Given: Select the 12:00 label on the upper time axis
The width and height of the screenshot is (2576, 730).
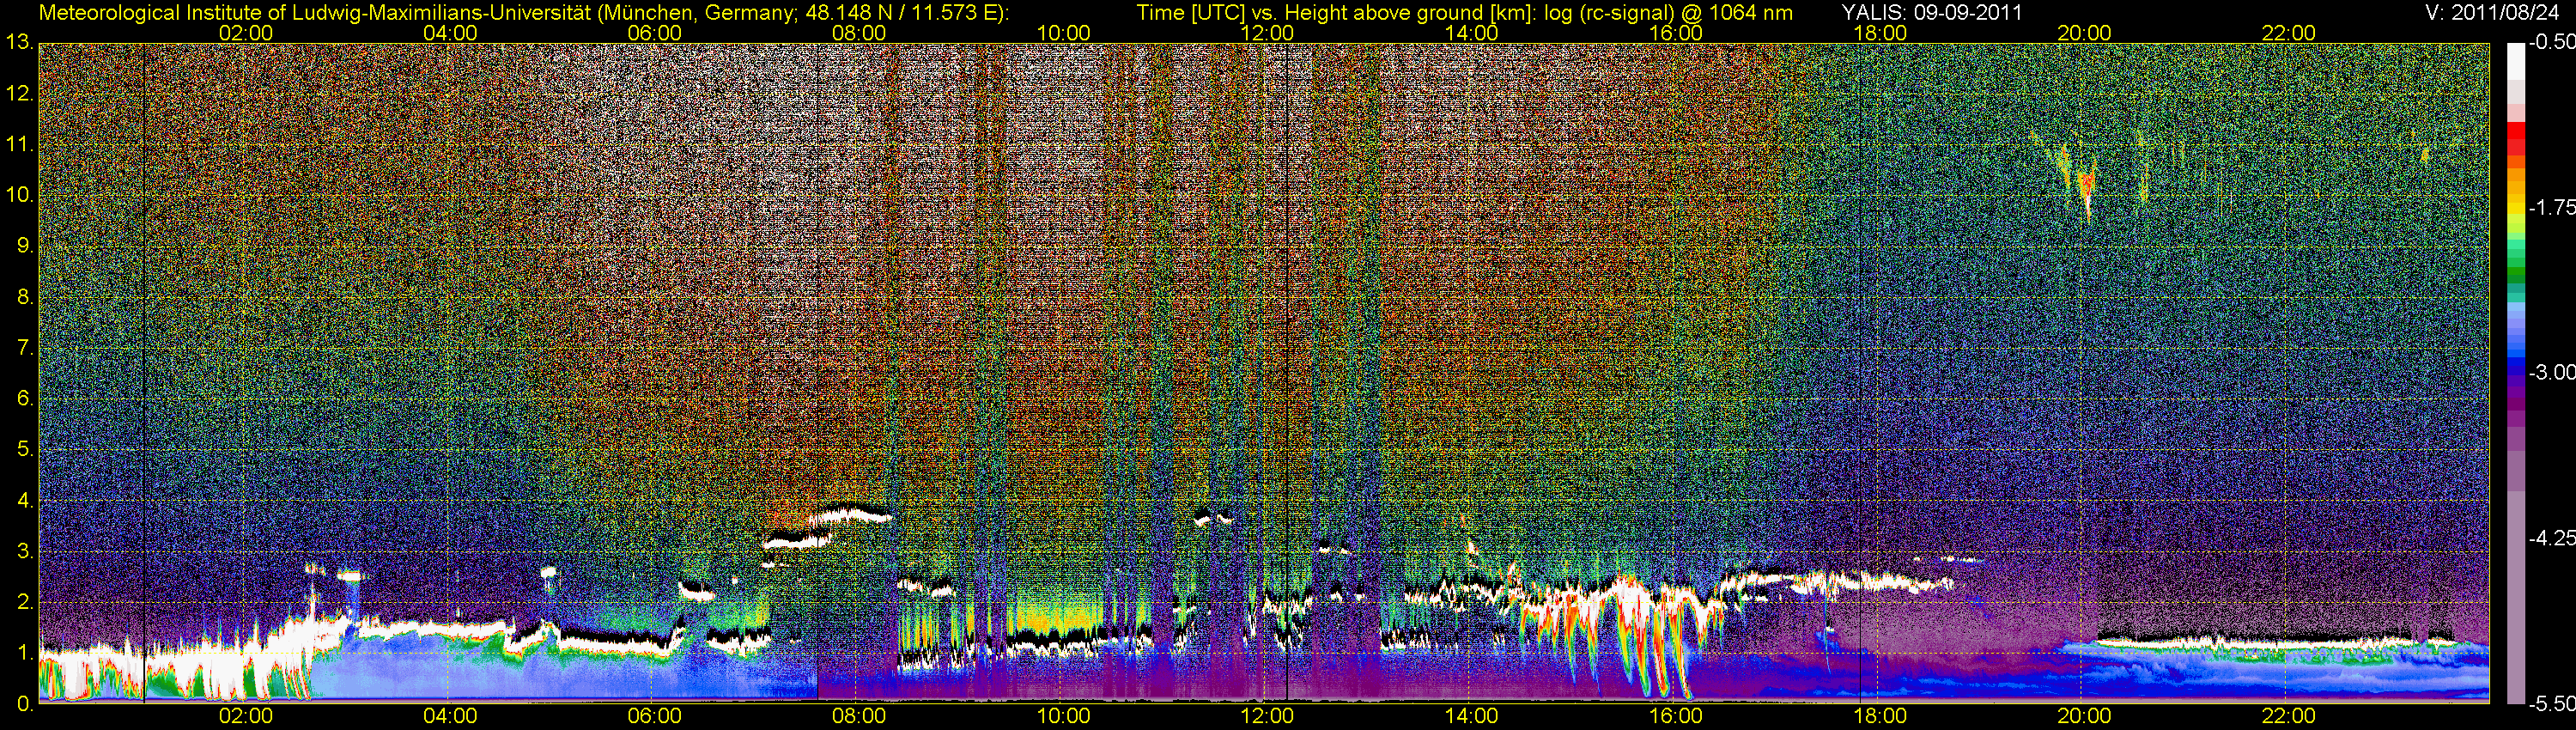Looking at the screenshot, I should pos(1267,33).
